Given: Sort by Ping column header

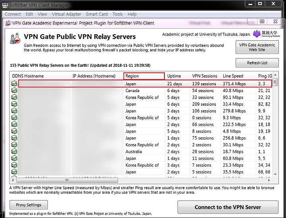Looking at the screenshot, I should [264, 76].
